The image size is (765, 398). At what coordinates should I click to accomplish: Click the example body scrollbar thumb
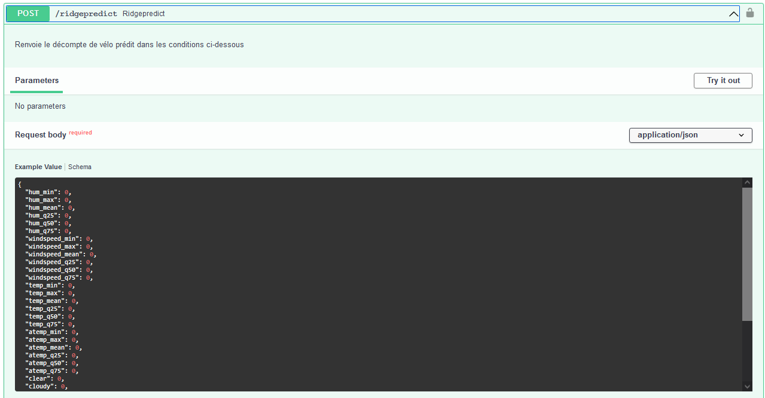(x=747, y=254)
